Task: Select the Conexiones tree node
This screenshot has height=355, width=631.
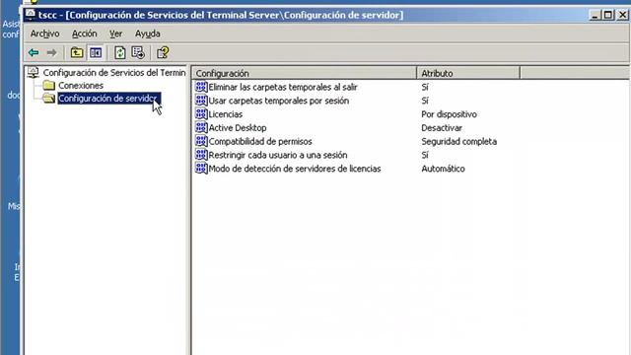Action: click(81, 86)
